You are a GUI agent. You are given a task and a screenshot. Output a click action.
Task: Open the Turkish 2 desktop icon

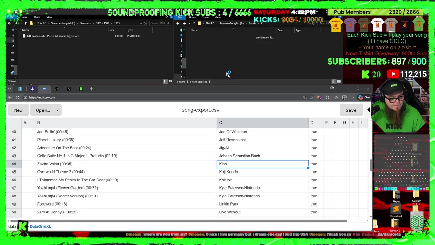(395, 225)
